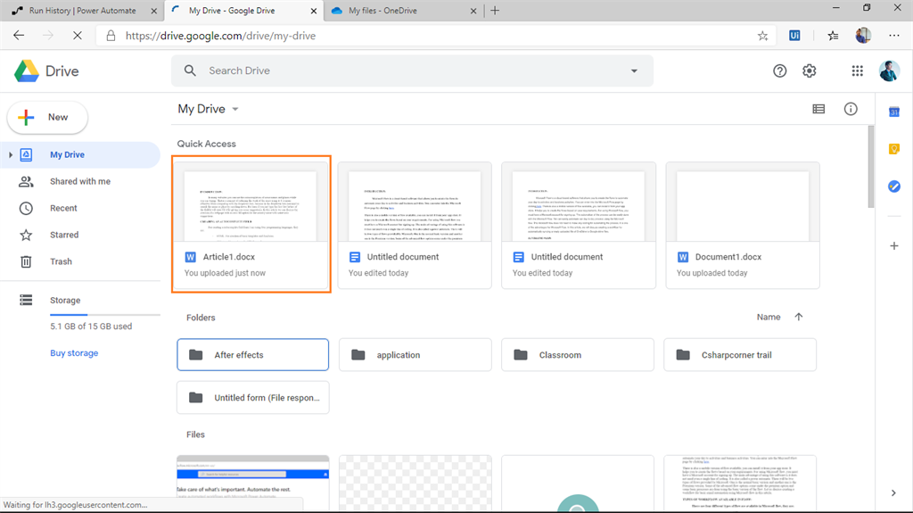The image size is (913, 513).
Task: Click the New button
Action: 47,117
